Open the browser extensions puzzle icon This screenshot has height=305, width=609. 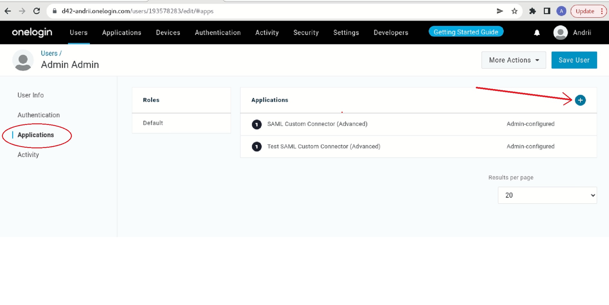point(532,11)
